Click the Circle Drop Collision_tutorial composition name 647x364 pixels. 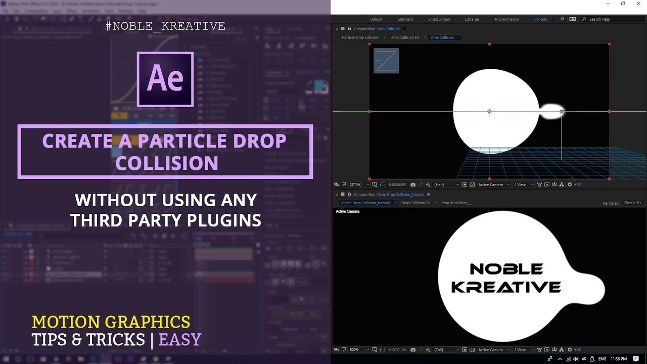coord(400,194)
